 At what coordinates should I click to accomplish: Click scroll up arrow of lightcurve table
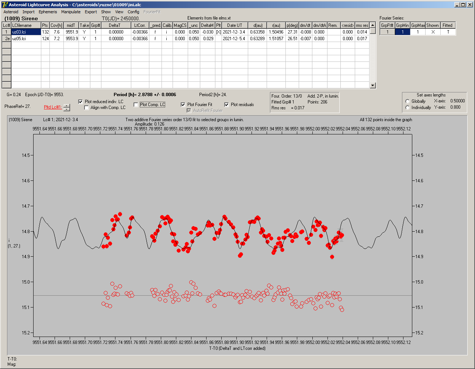(x=373, y=25)
